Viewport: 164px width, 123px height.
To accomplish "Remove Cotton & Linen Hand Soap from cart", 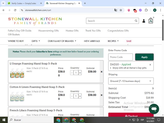I will [x=101, y=95].
